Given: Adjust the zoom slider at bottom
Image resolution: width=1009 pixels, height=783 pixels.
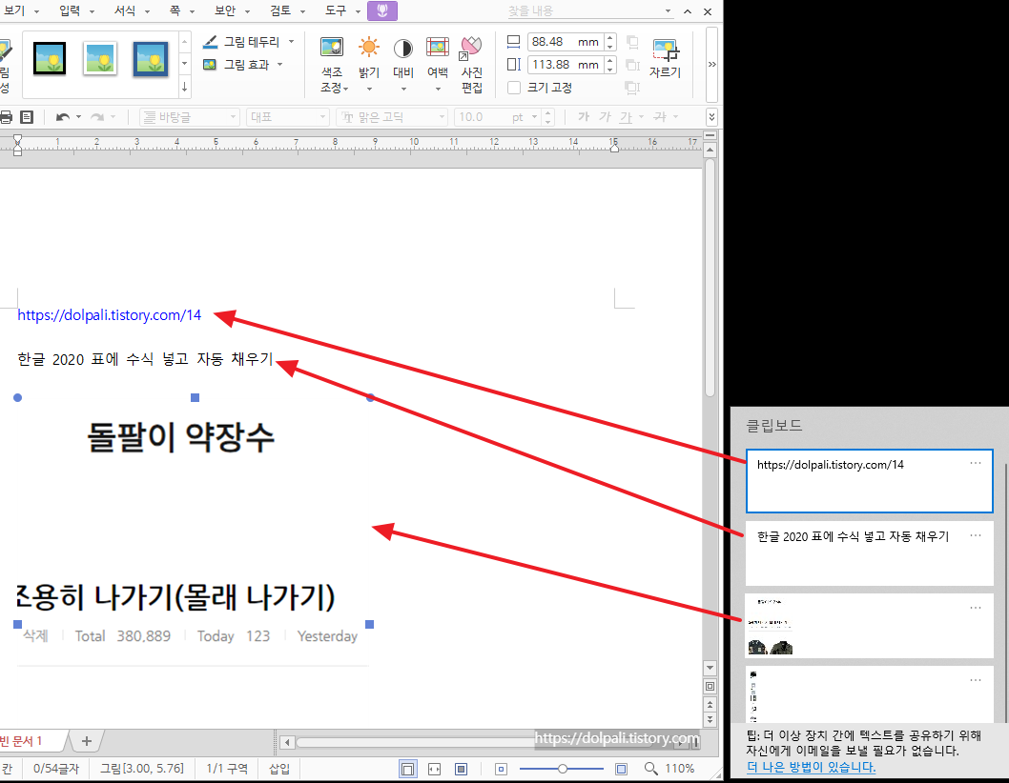Looking at the screenshot, I should click(x=563, y=768).
